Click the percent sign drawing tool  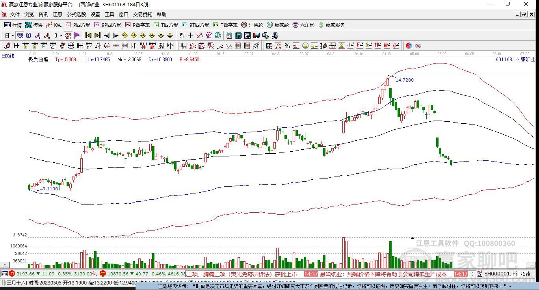tap(287, 46)
